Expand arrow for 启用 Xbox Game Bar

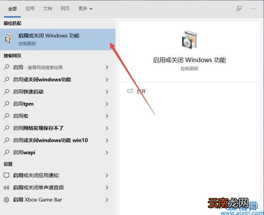pos(107,200)
